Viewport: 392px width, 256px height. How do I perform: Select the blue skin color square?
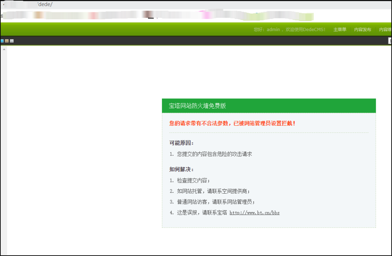tap(2, 41)
